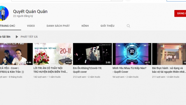Click the 2:03 duration badge
Image resolution: width=186 pixels, height=105 pixels.
point(108,62)
